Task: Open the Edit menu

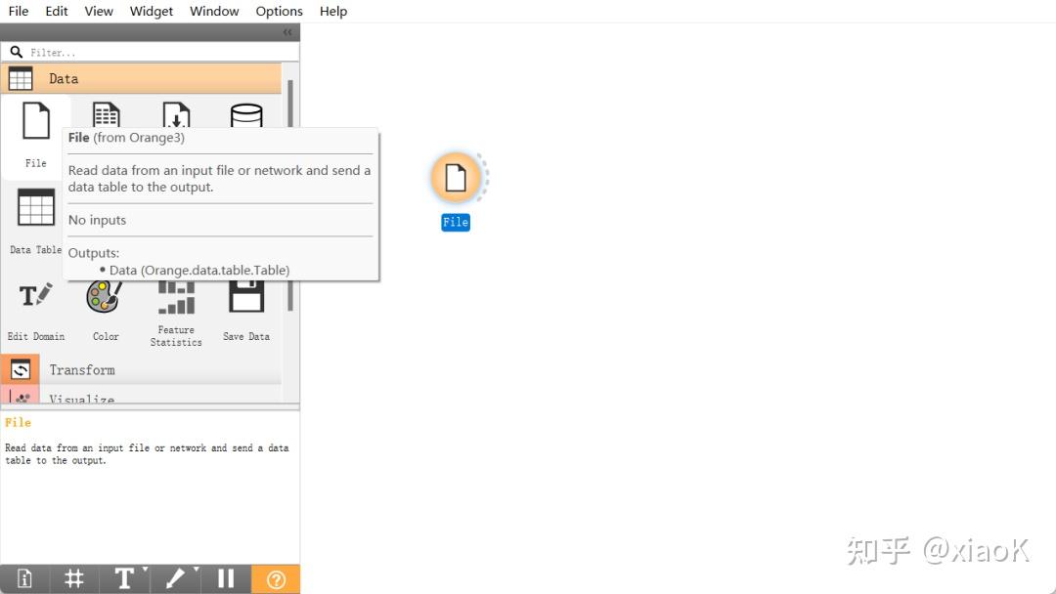Action: (x=57, y=12)
